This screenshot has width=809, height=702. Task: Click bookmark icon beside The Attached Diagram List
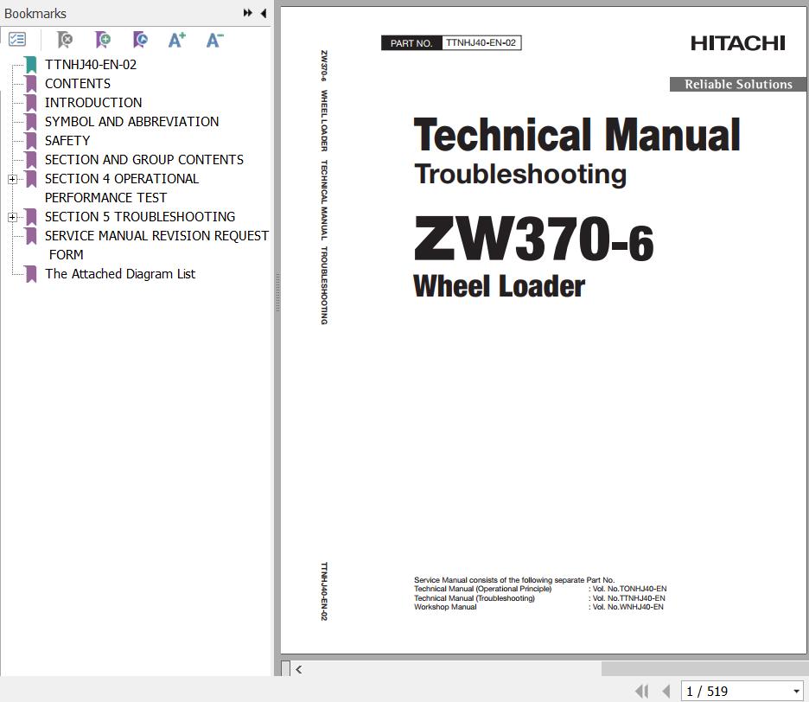tap(31, 274)
